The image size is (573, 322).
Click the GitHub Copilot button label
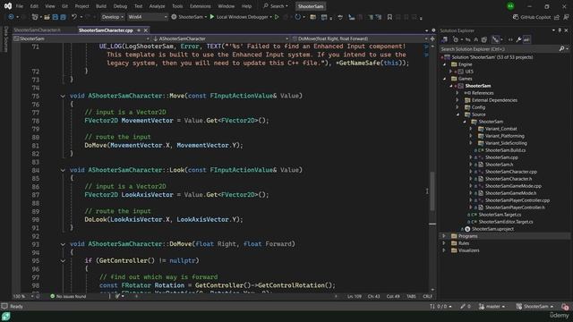click(x=535, y=17)
